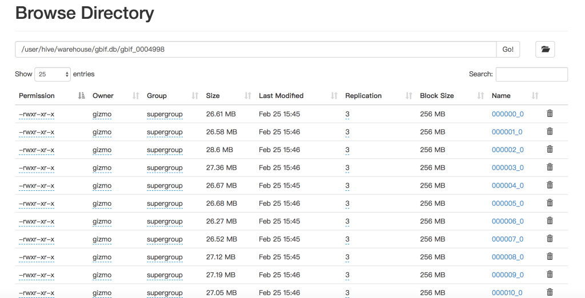Viewport: 585px width, 298px height.
Task: Click trash icon for file 000003_0
Action: 550,168
